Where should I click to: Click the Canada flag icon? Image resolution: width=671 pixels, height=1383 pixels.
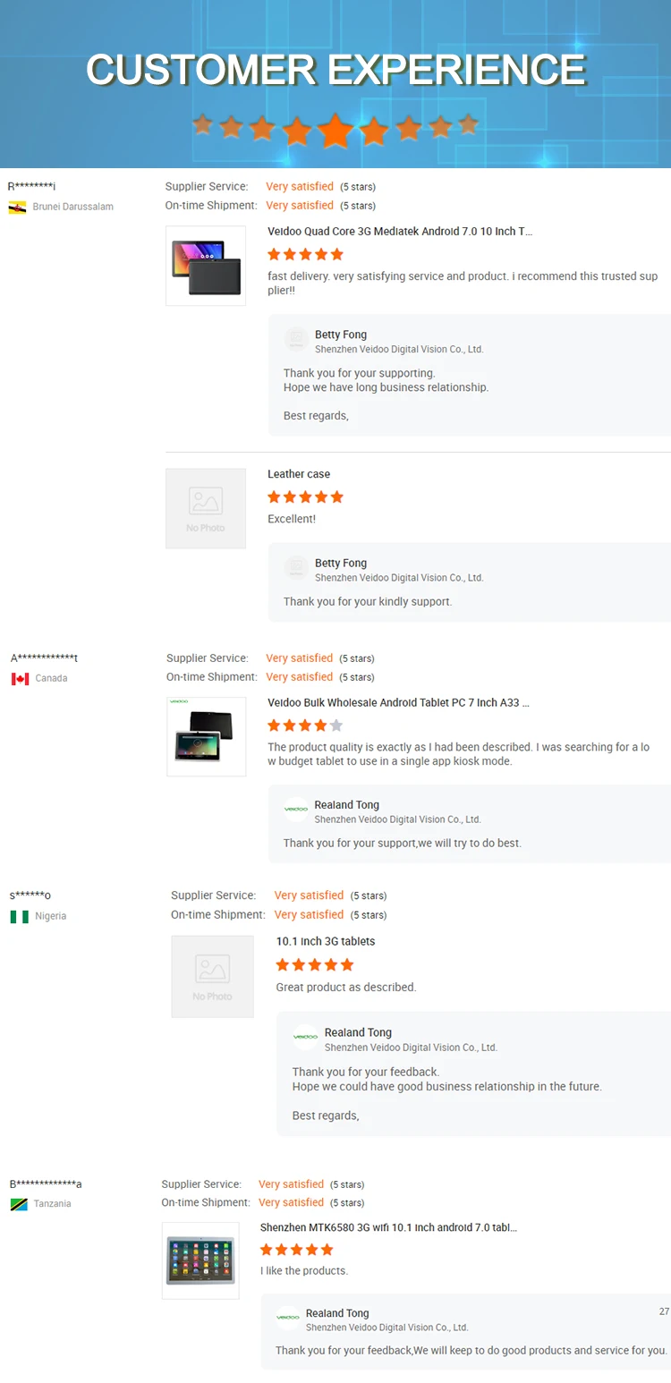pos(20,679)
